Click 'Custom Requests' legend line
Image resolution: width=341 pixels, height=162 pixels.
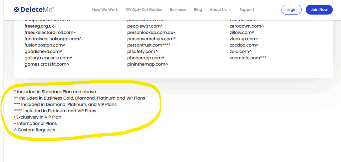[x=35, y=130]
